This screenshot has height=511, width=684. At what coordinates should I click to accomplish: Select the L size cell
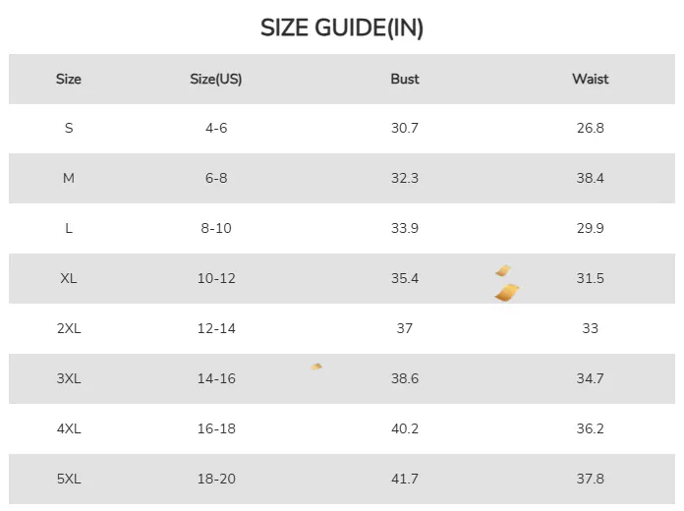coord(69,228)
